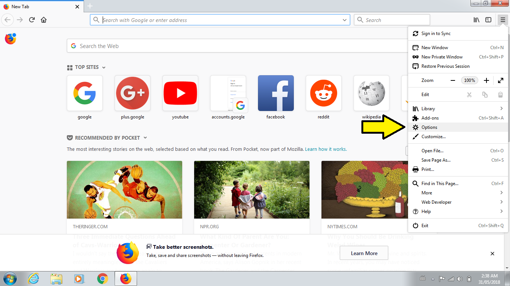Open the NYTIMES.COM fruit bowl story image

click(364, 190)
